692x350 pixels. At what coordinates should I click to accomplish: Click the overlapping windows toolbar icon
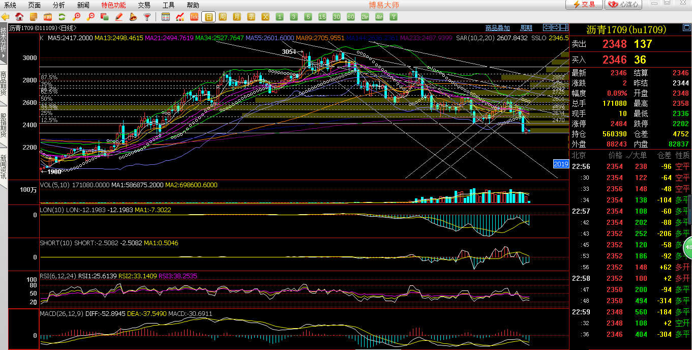(105, 17)
